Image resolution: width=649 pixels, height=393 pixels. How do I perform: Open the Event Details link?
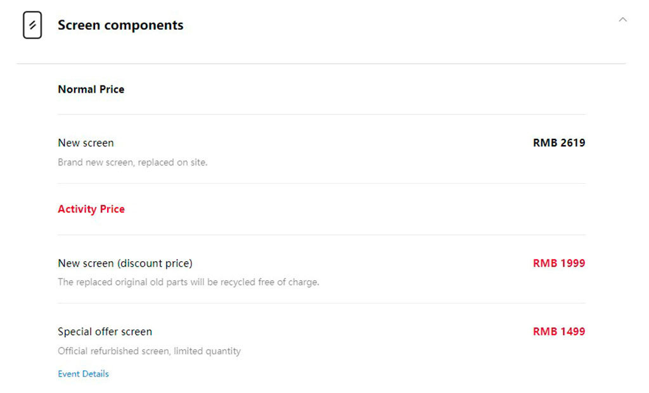[83, 374]
